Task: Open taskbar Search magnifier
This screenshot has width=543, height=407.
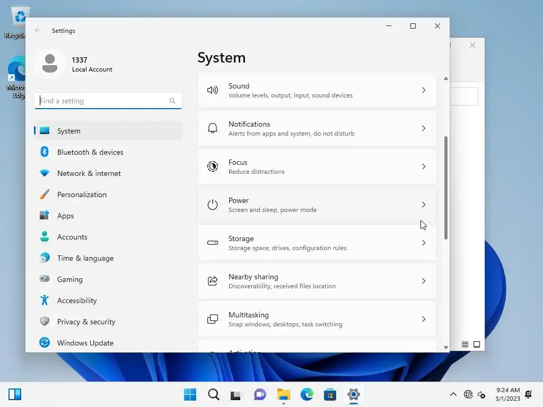Action: point(214,394)
